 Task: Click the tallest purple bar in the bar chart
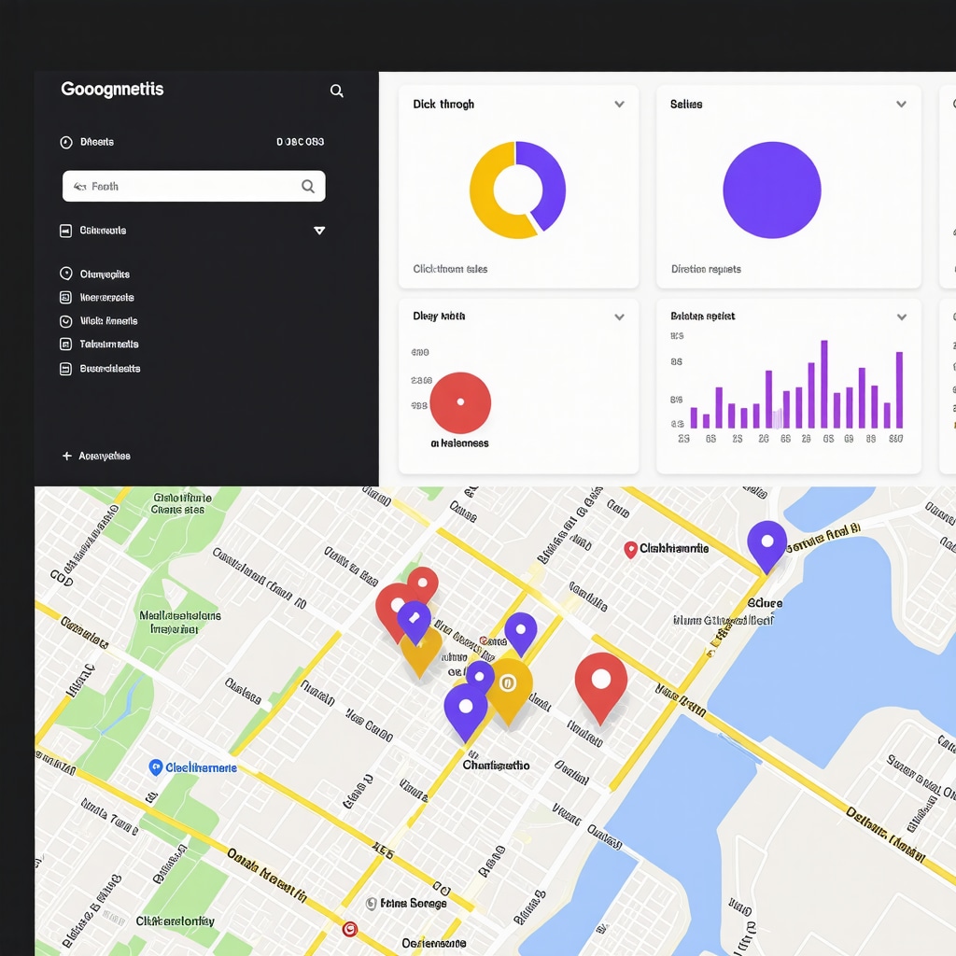click(824, 384)
